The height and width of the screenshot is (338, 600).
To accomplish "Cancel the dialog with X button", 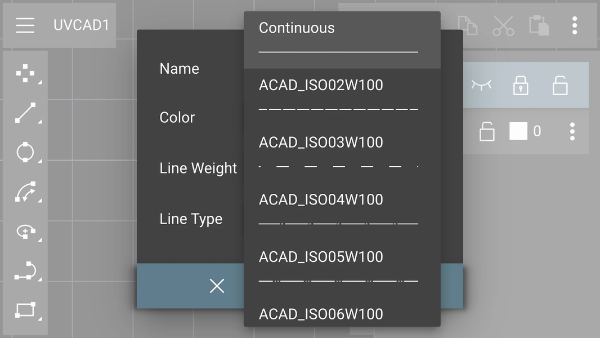I will 217,286.
